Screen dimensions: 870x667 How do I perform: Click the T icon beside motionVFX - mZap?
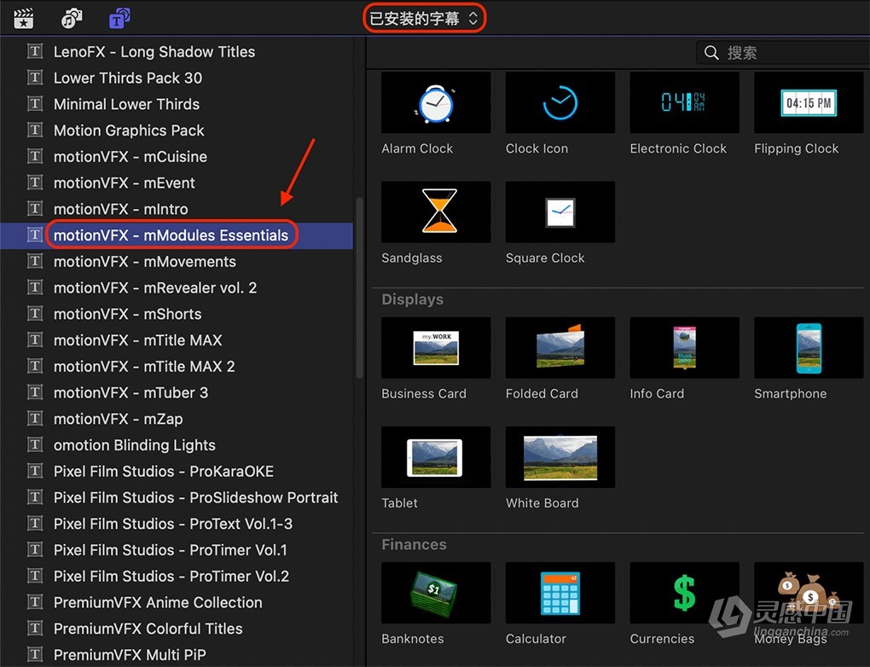pyautogui.click(x=35, y=418)
